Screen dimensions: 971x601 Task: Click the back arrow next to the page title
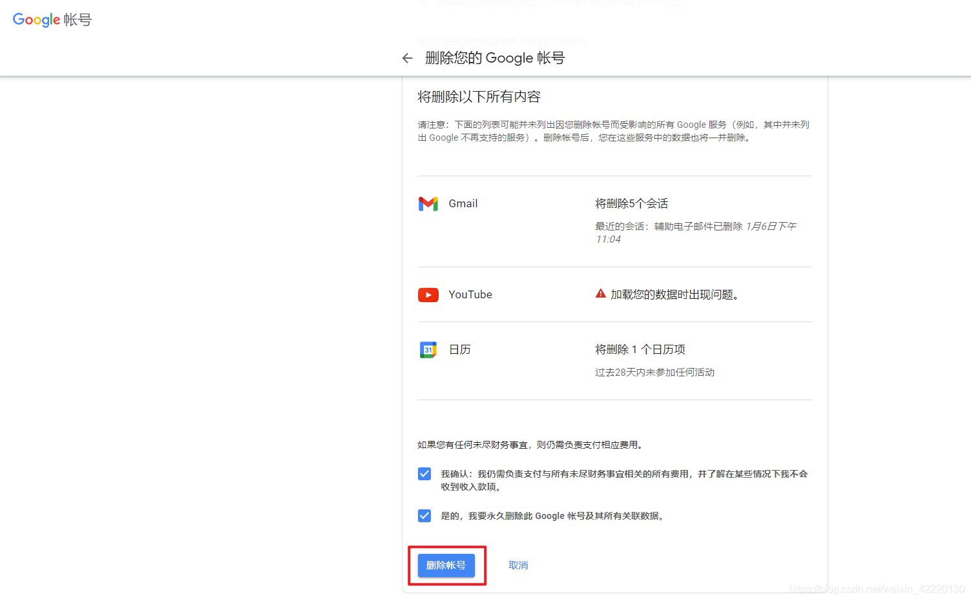coord(407,58)
